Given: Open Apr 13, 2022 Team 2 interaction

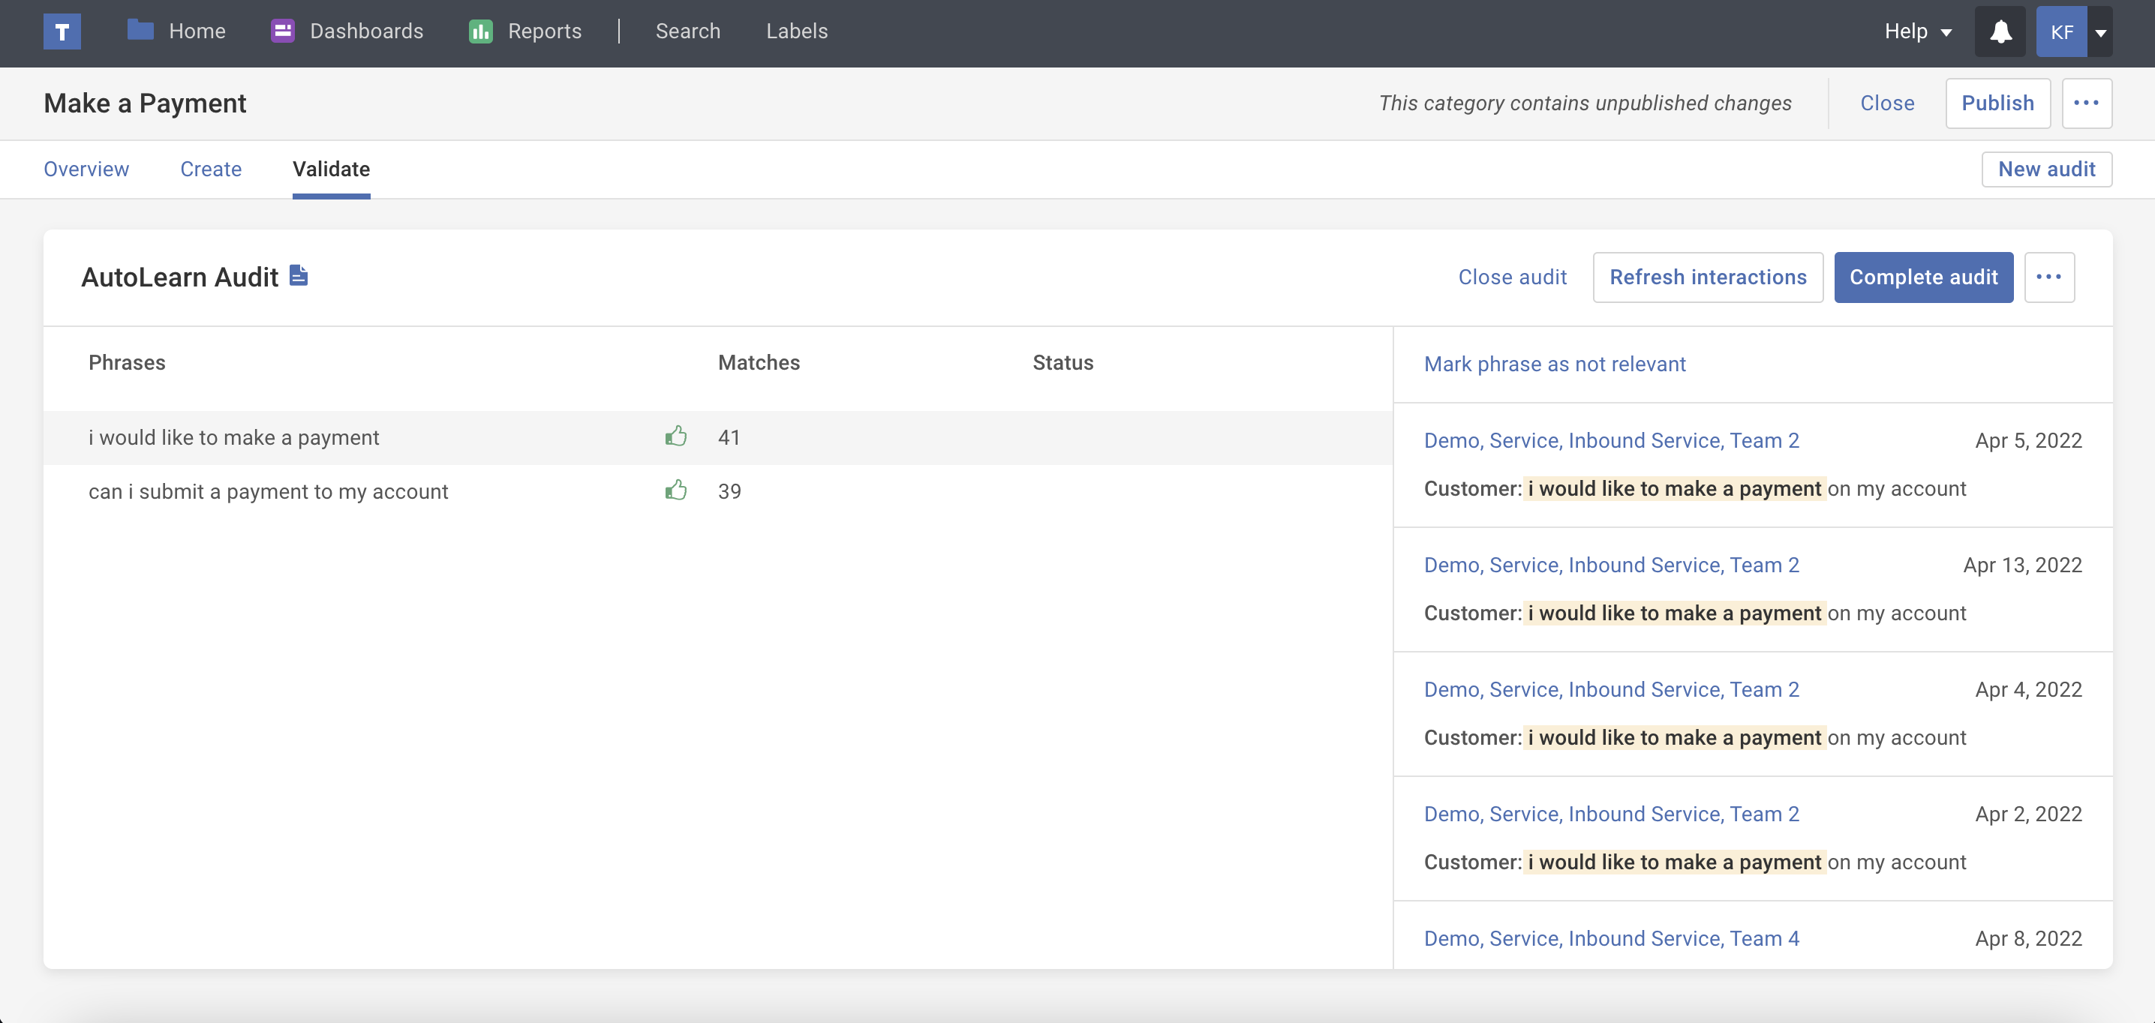Looking at the screenshot, I should click(x=1610, y=565).
